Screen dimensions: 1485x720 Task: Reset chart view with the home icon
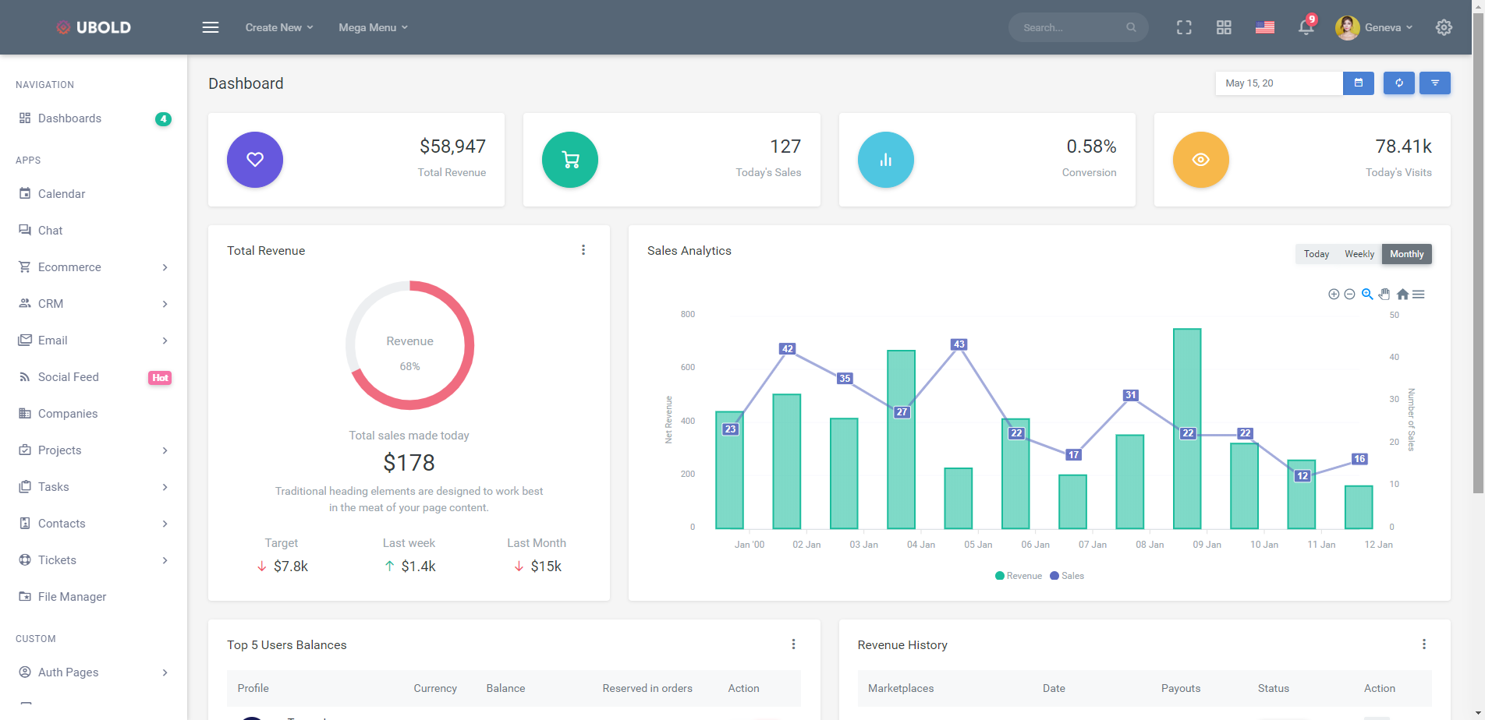[x=1402, y=294]
